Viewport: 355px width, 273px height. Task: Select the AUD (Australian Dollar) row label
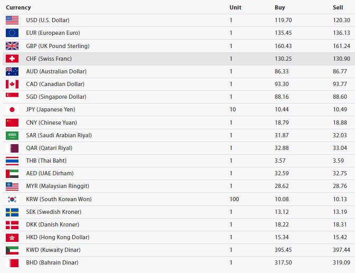(56, 71)
